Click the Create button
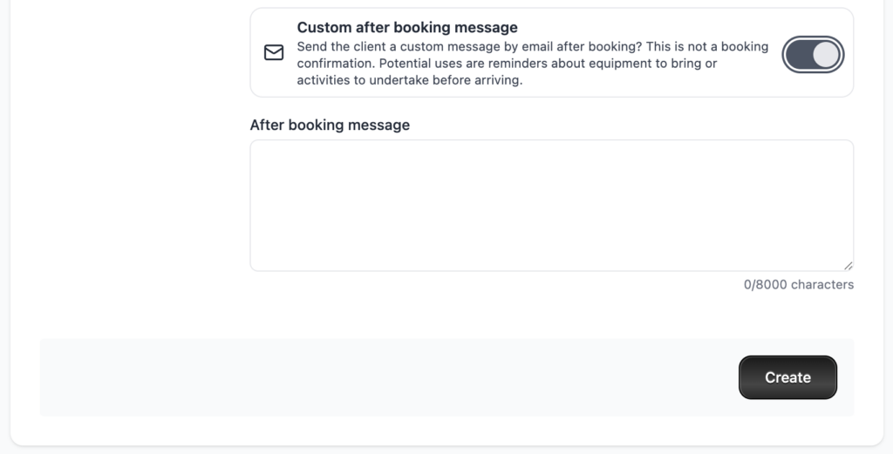 click(x=787, y=377)
